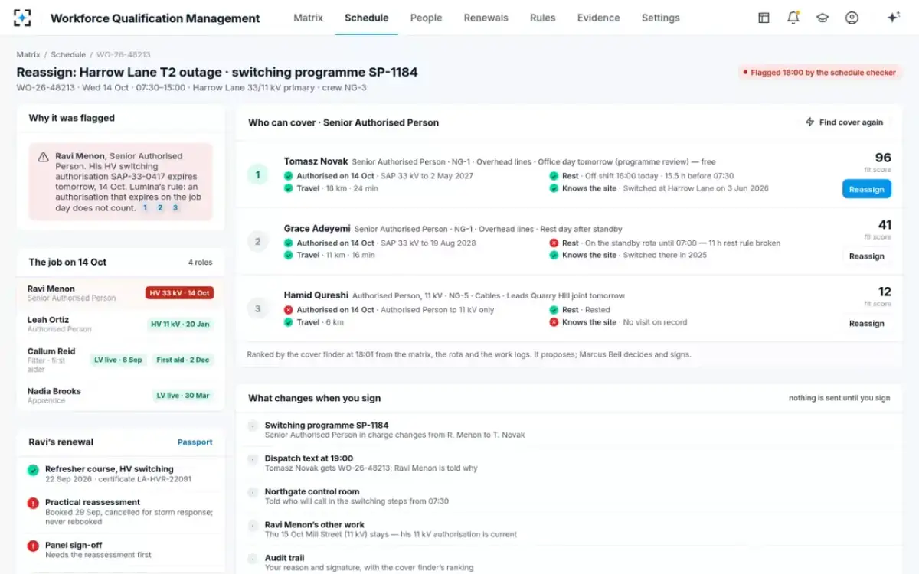
Task: Click Tomasz Novak's green Rest check icon
Action: 554,176
